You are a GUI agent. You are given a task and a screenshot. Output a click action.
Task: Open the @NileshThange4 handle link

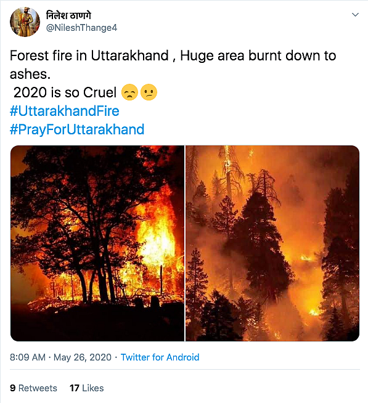81,28
